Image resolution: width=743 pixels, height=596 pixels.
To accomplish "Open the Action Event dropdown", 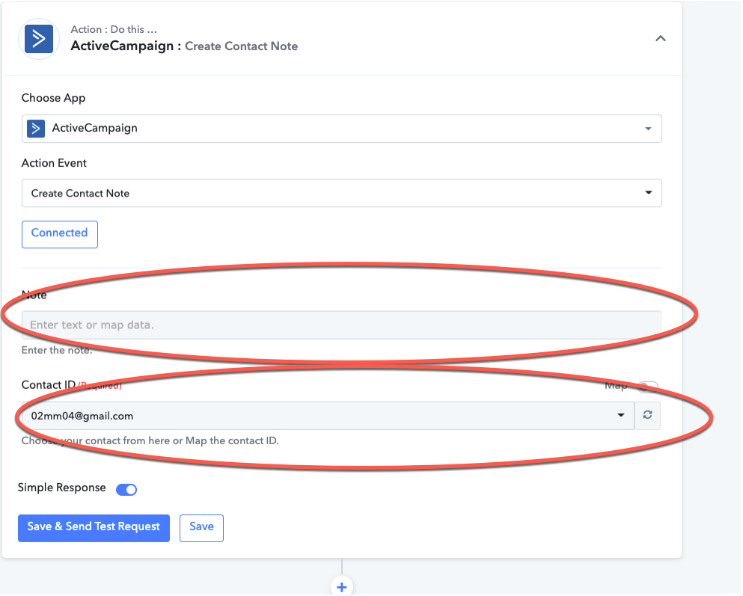I will click(341, 193).
